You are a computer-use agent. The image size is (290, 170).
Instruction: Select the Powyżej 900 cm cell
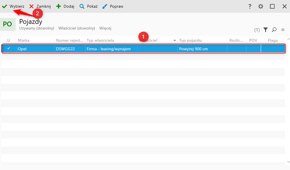(x=202, y=49)
